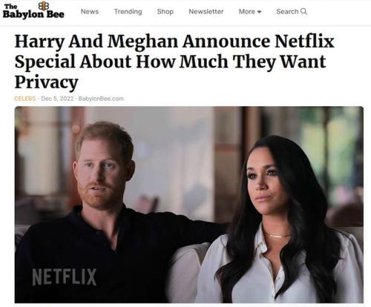The image size is (371, 307).
Task: Click the Dec 5, 2022 date text
Action: click(57, 99)
